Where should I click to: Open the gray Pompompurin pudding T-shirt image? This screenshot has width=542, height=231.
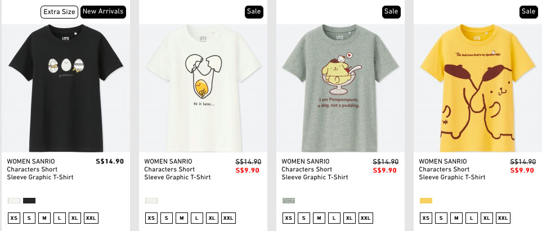point(341,88)
